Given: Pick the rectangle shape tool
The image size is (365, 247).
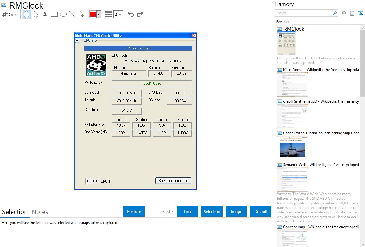Looking at the screenshot, I should click(x=54, y=14).
